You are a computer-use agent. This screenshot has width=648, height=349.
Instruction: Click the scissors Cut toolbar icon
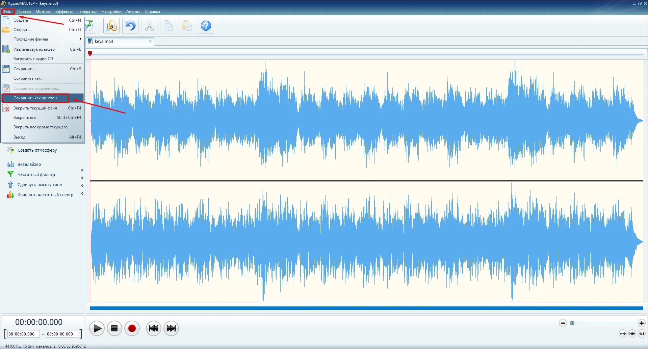tap(149, 26)
